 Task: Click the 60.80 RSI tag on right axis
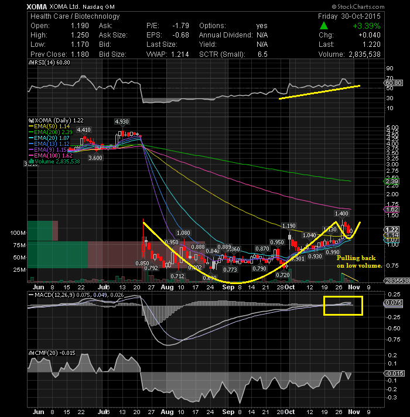[x=394, y=83]
